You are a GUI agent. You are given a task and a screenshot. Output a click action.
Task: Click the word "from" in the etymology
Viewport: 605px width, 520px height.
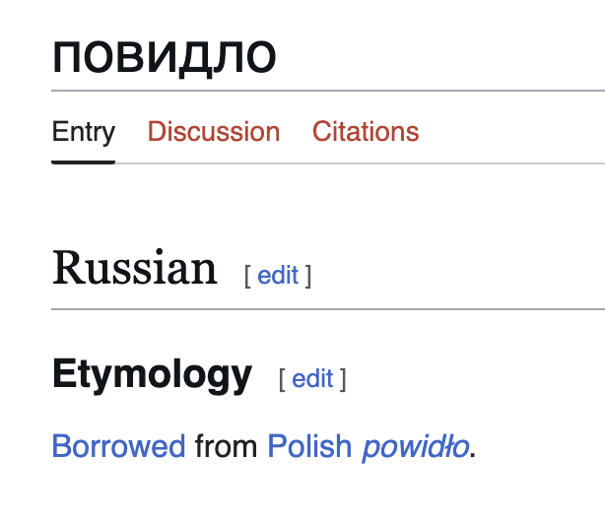click(x=227, y=446)
